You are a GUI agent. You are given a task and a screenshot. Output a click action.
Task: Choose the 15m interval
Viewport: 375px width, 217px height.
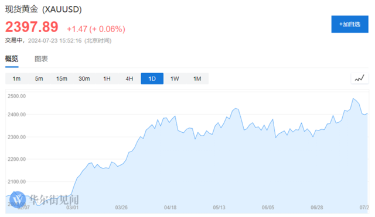click(62, 78)
